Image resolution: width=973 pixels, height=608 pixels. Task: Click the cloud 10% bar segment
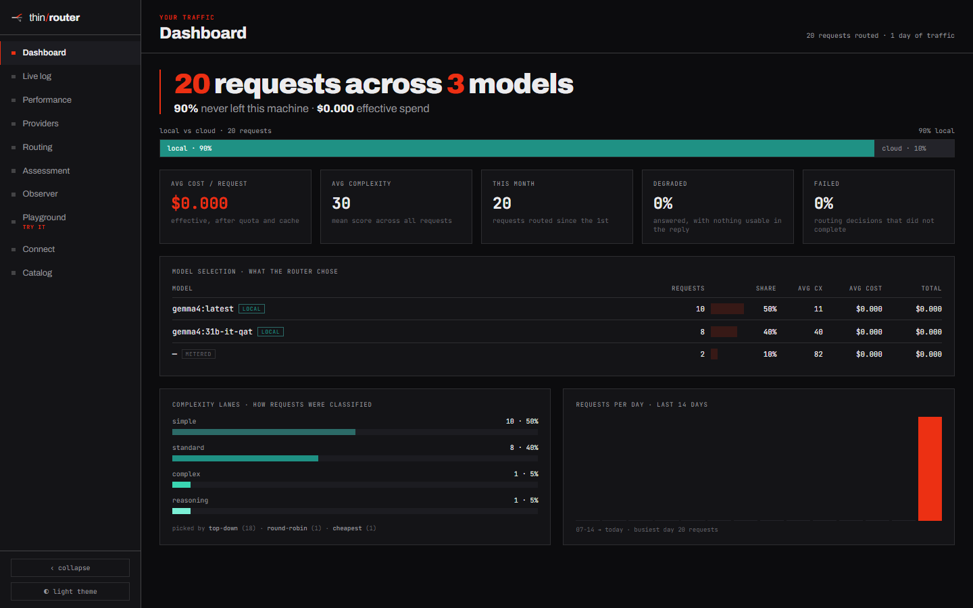[x=914, y=149]
